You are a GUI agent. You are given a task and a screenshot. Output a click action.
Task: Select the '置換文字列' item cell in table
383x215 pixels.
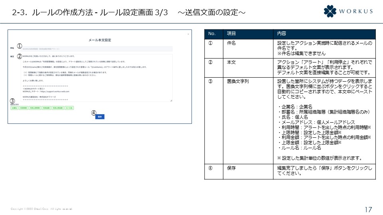click(248, 121)
